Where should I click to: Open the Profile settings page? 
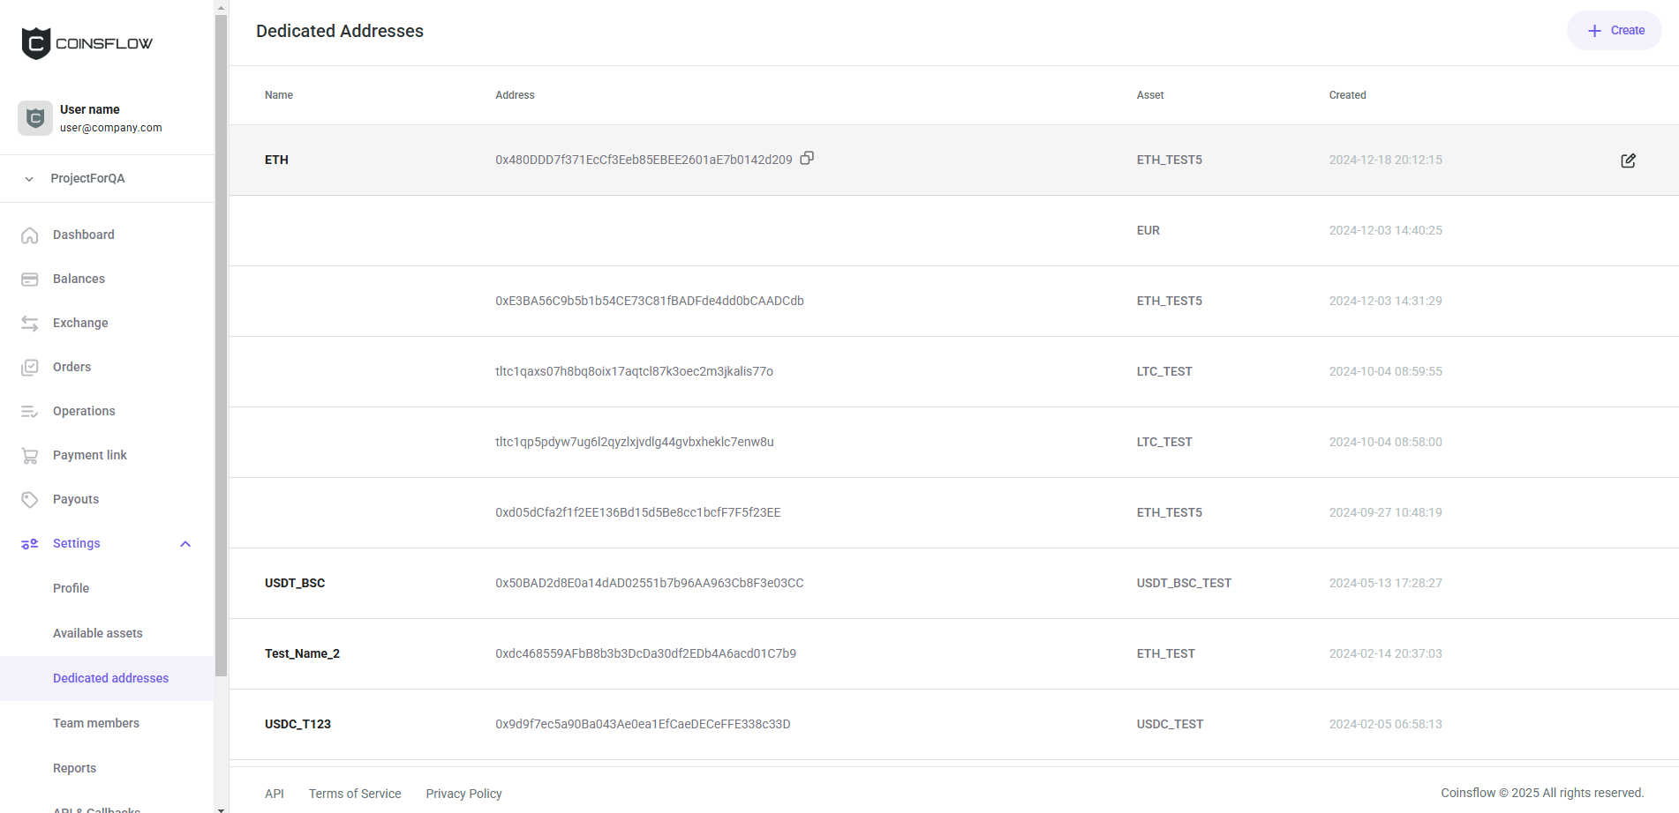(71, 588)
